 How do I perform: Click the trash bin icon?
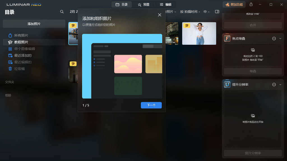click(10, 69)
